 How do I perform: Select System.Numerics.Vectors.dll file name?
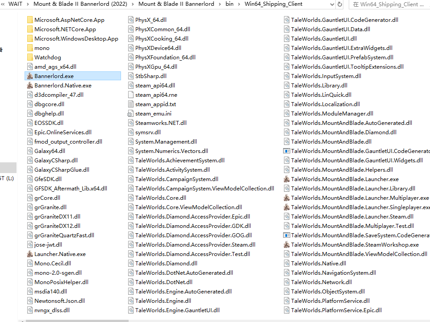click(x=171, y=151)
